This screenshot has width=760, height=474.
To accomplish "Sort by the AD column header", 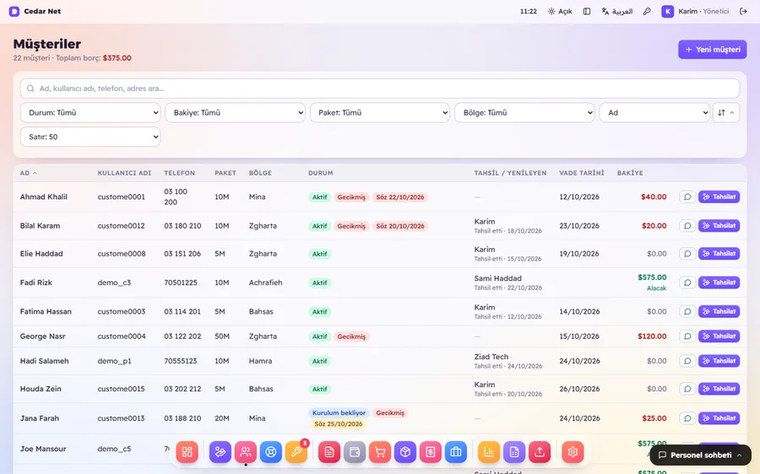I will click(x=28, y=173).
